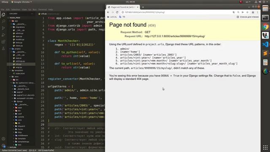Open settings.py in the project folder

click(20, 61)
